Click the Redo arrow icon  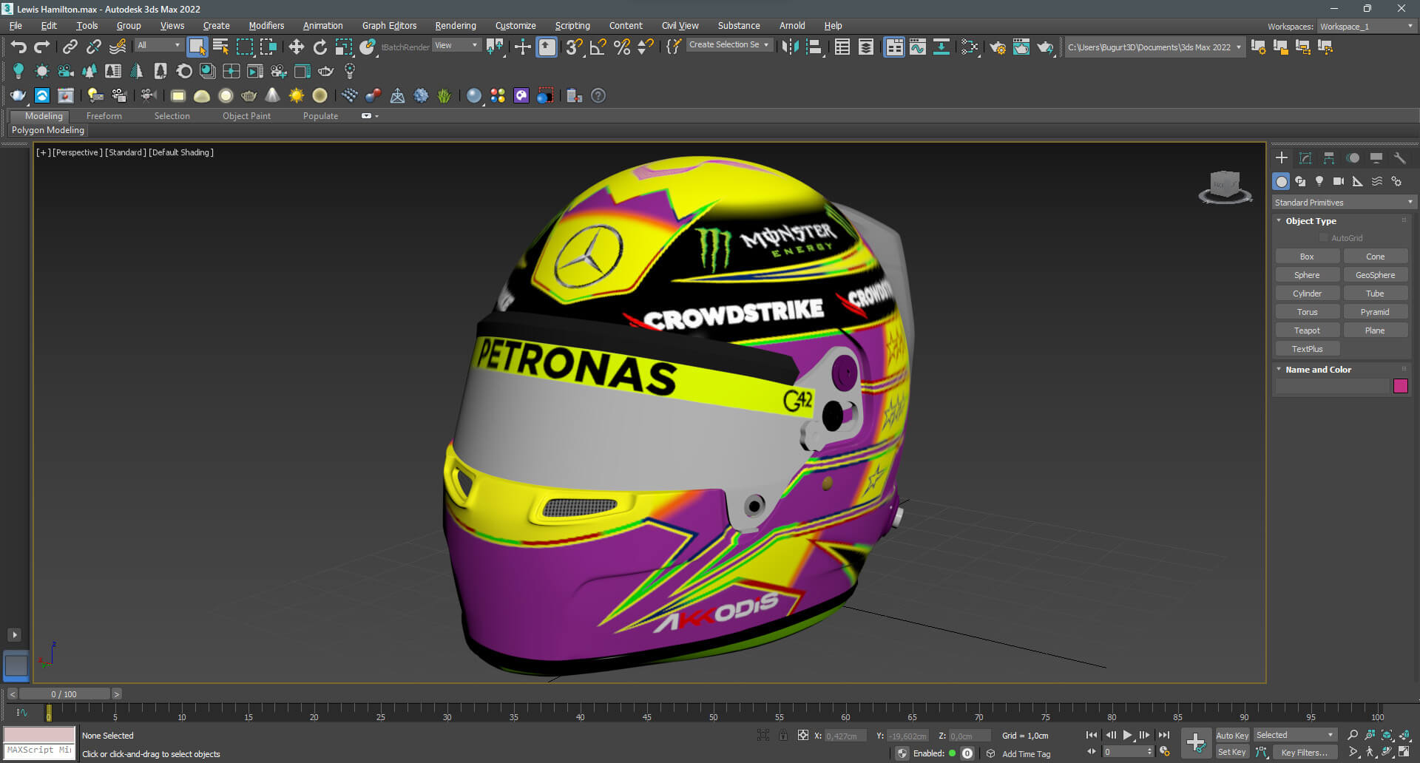click(42, 47)
